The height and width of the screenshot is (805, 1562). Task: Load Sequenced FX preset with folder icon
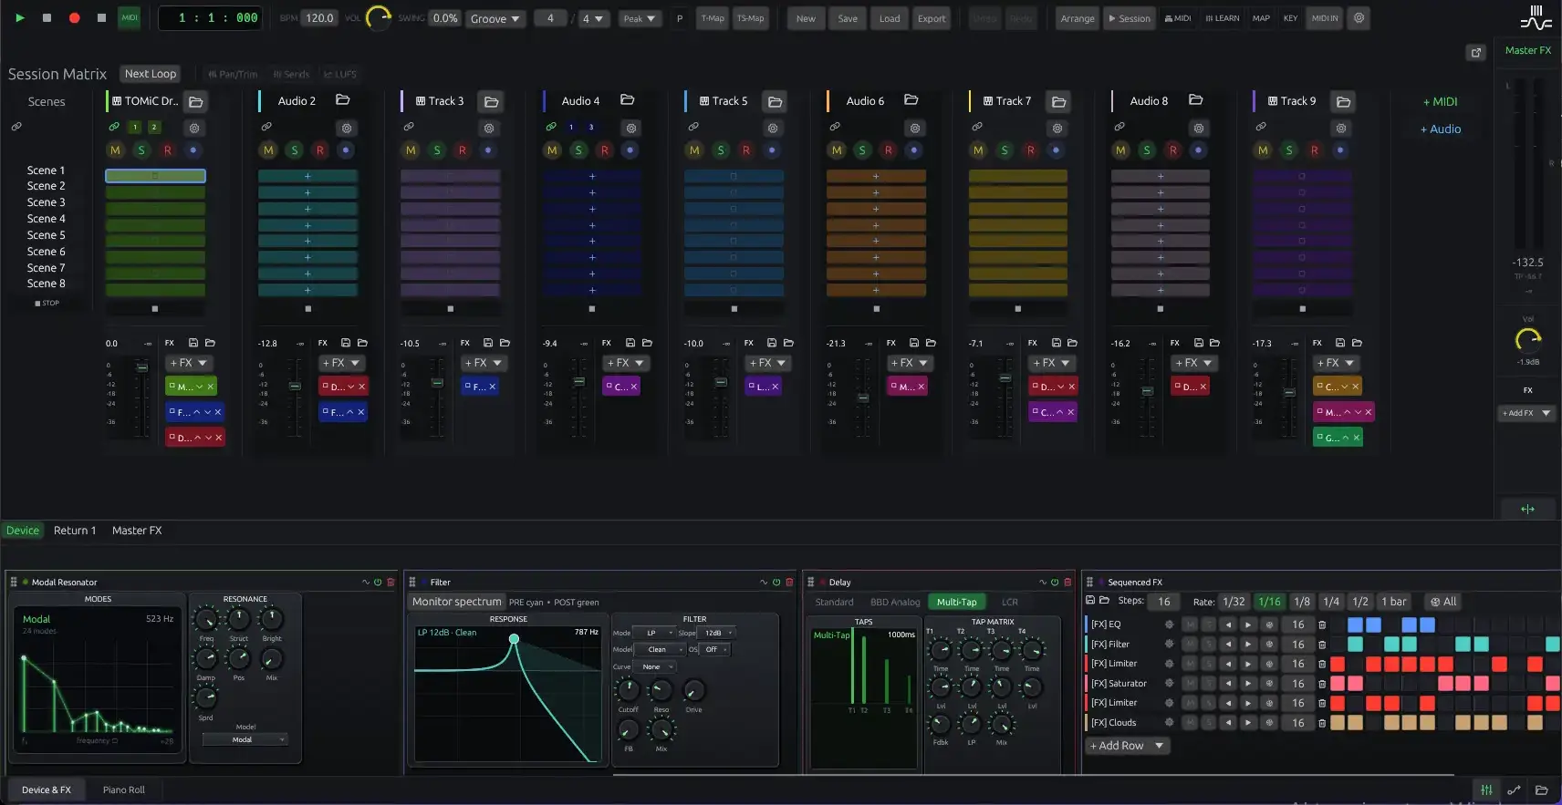click(x=1104, y=601)
